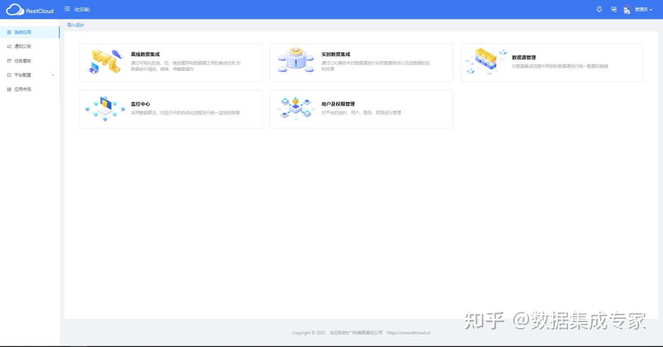This screenshot has height=347, width=663.
Task: Open the 离线数据集成 (offline data integration) card
Action: 170,62
